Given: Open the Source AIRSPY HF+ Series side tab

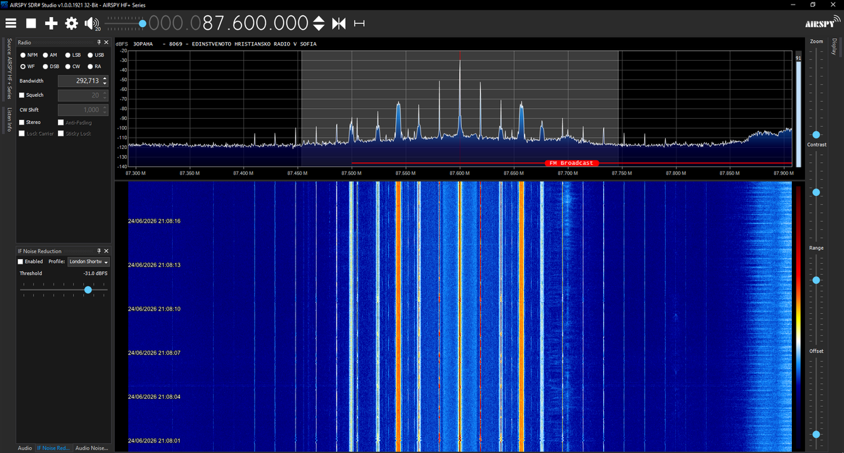Looking at the screenshot, I should tap(9, 69).
